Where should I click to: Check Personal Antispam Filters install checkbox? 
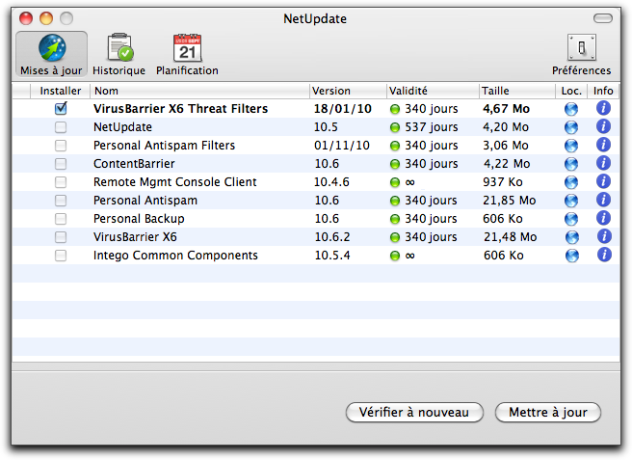pyautogui.click(x=61, y=146)
